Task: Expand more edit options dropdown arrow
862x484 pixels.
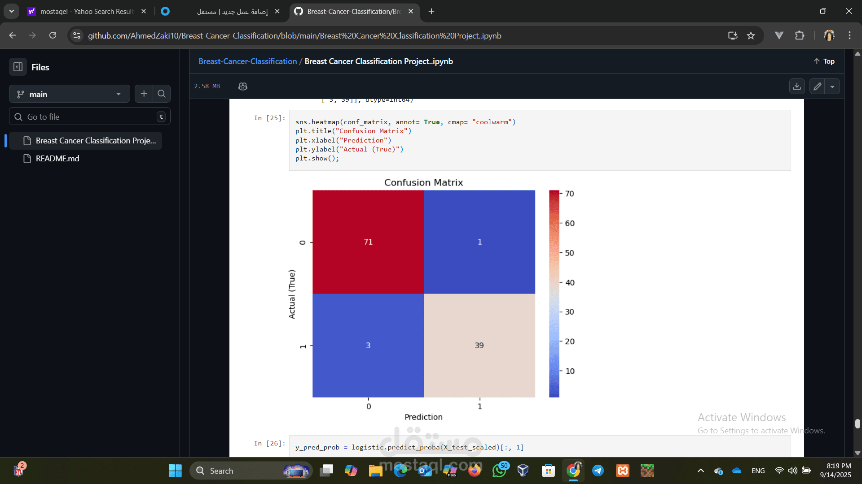Action: tap(832, 86)
